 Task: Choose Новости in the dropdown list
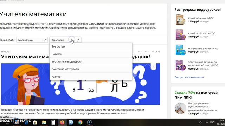(x=91, y=54)
